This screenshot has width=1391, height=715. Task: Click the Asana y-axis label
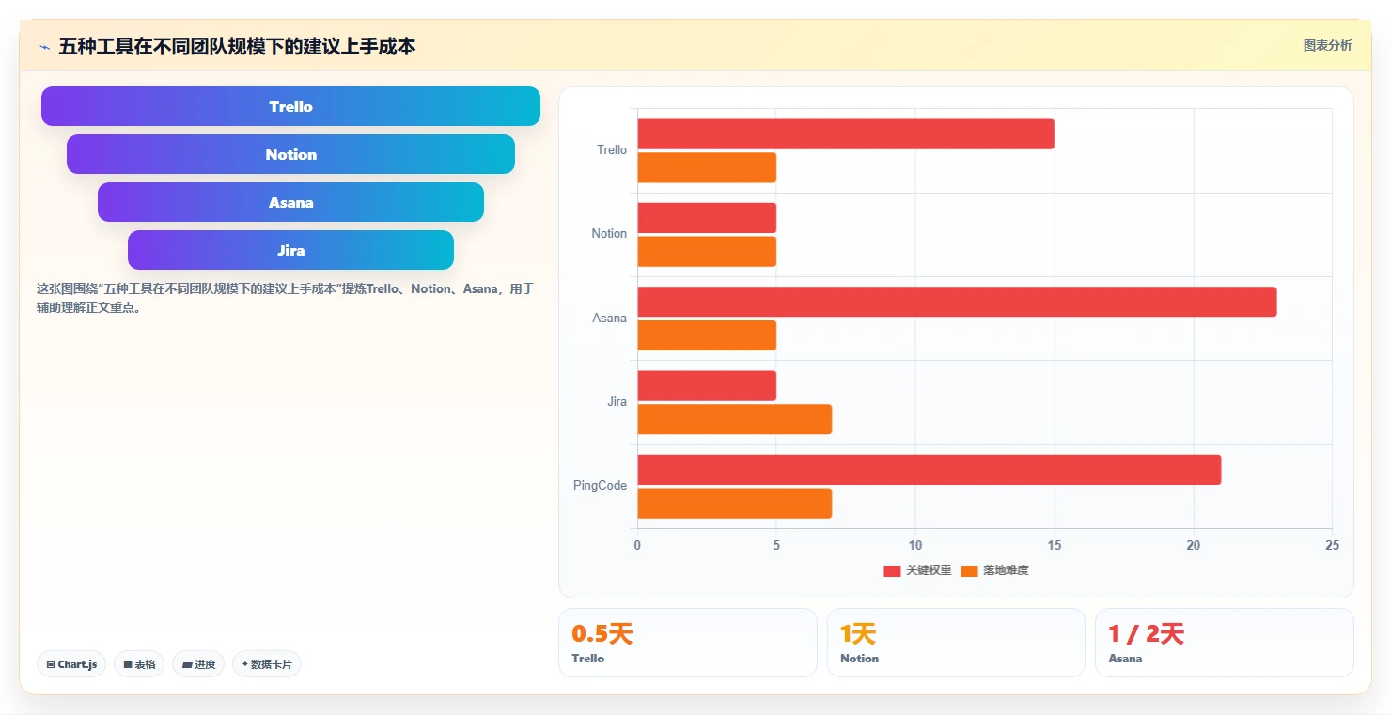coord(609,319)
